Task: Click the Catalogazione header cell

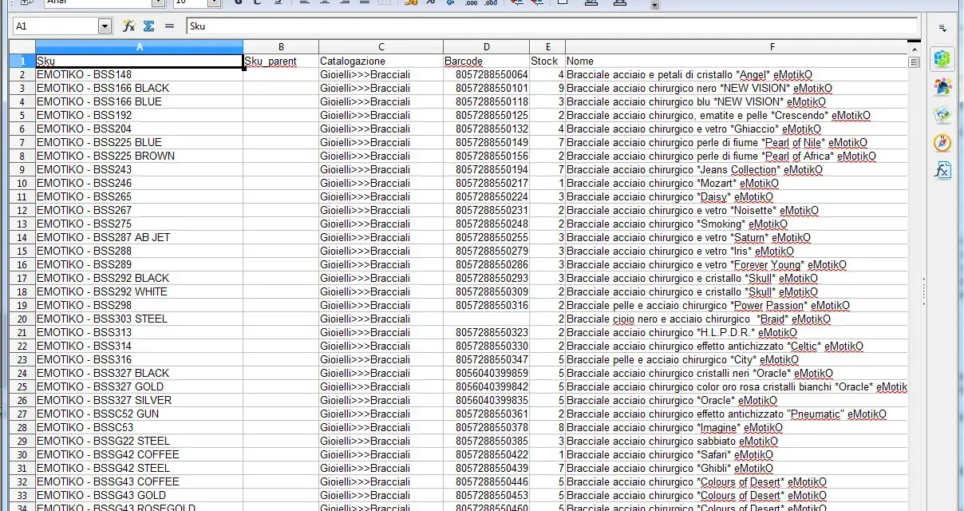Action: coord(381,61)
